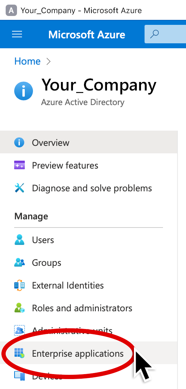Open Enterprise applications
Image resolution: width=186 pixels, height=389 pixels.
89,353
